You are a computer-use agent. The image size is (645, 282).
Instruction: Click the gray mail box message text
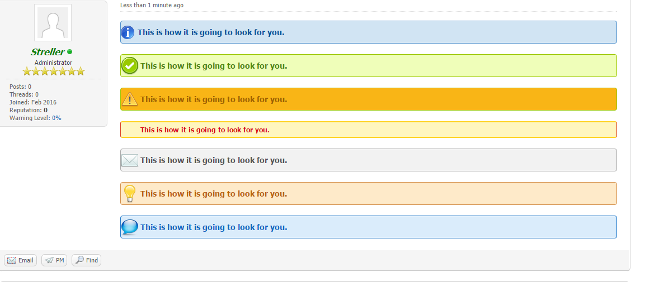(x=214, y=160)
